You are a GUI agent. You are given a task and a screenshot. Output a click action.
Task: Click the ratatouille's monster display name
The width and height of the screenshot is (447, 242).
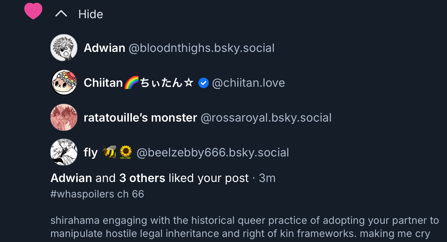140,118
